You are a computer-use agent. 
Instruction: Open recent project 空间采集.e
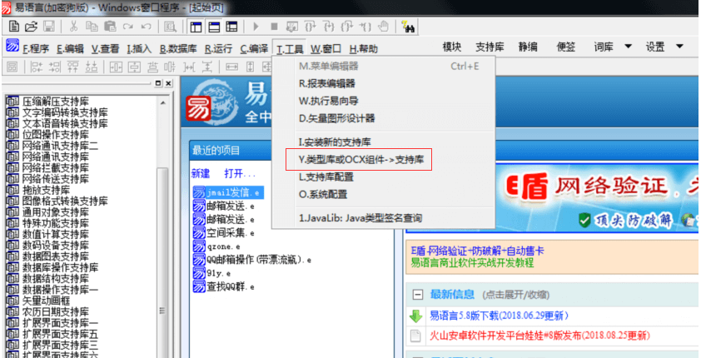pos(223,233)
